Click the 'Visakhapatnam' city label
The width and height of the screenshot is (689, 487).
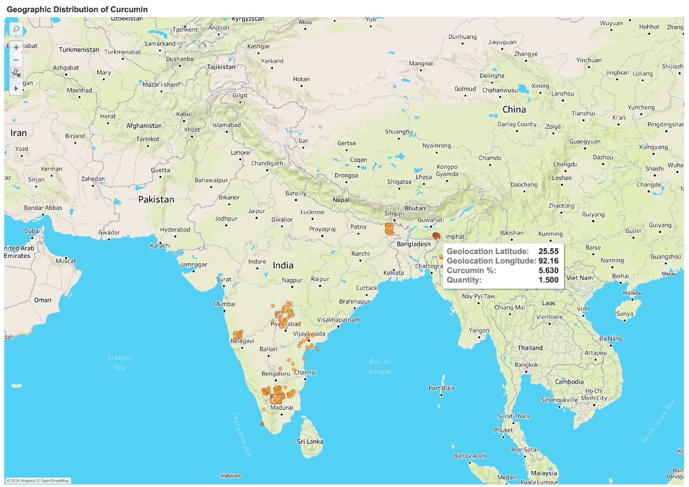coord(338,320)
